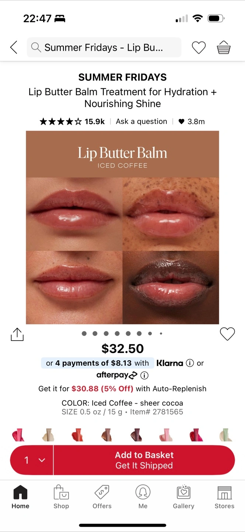Open the Ask a question link
Viewport: 245px width, 532px height.
(141, 122)
